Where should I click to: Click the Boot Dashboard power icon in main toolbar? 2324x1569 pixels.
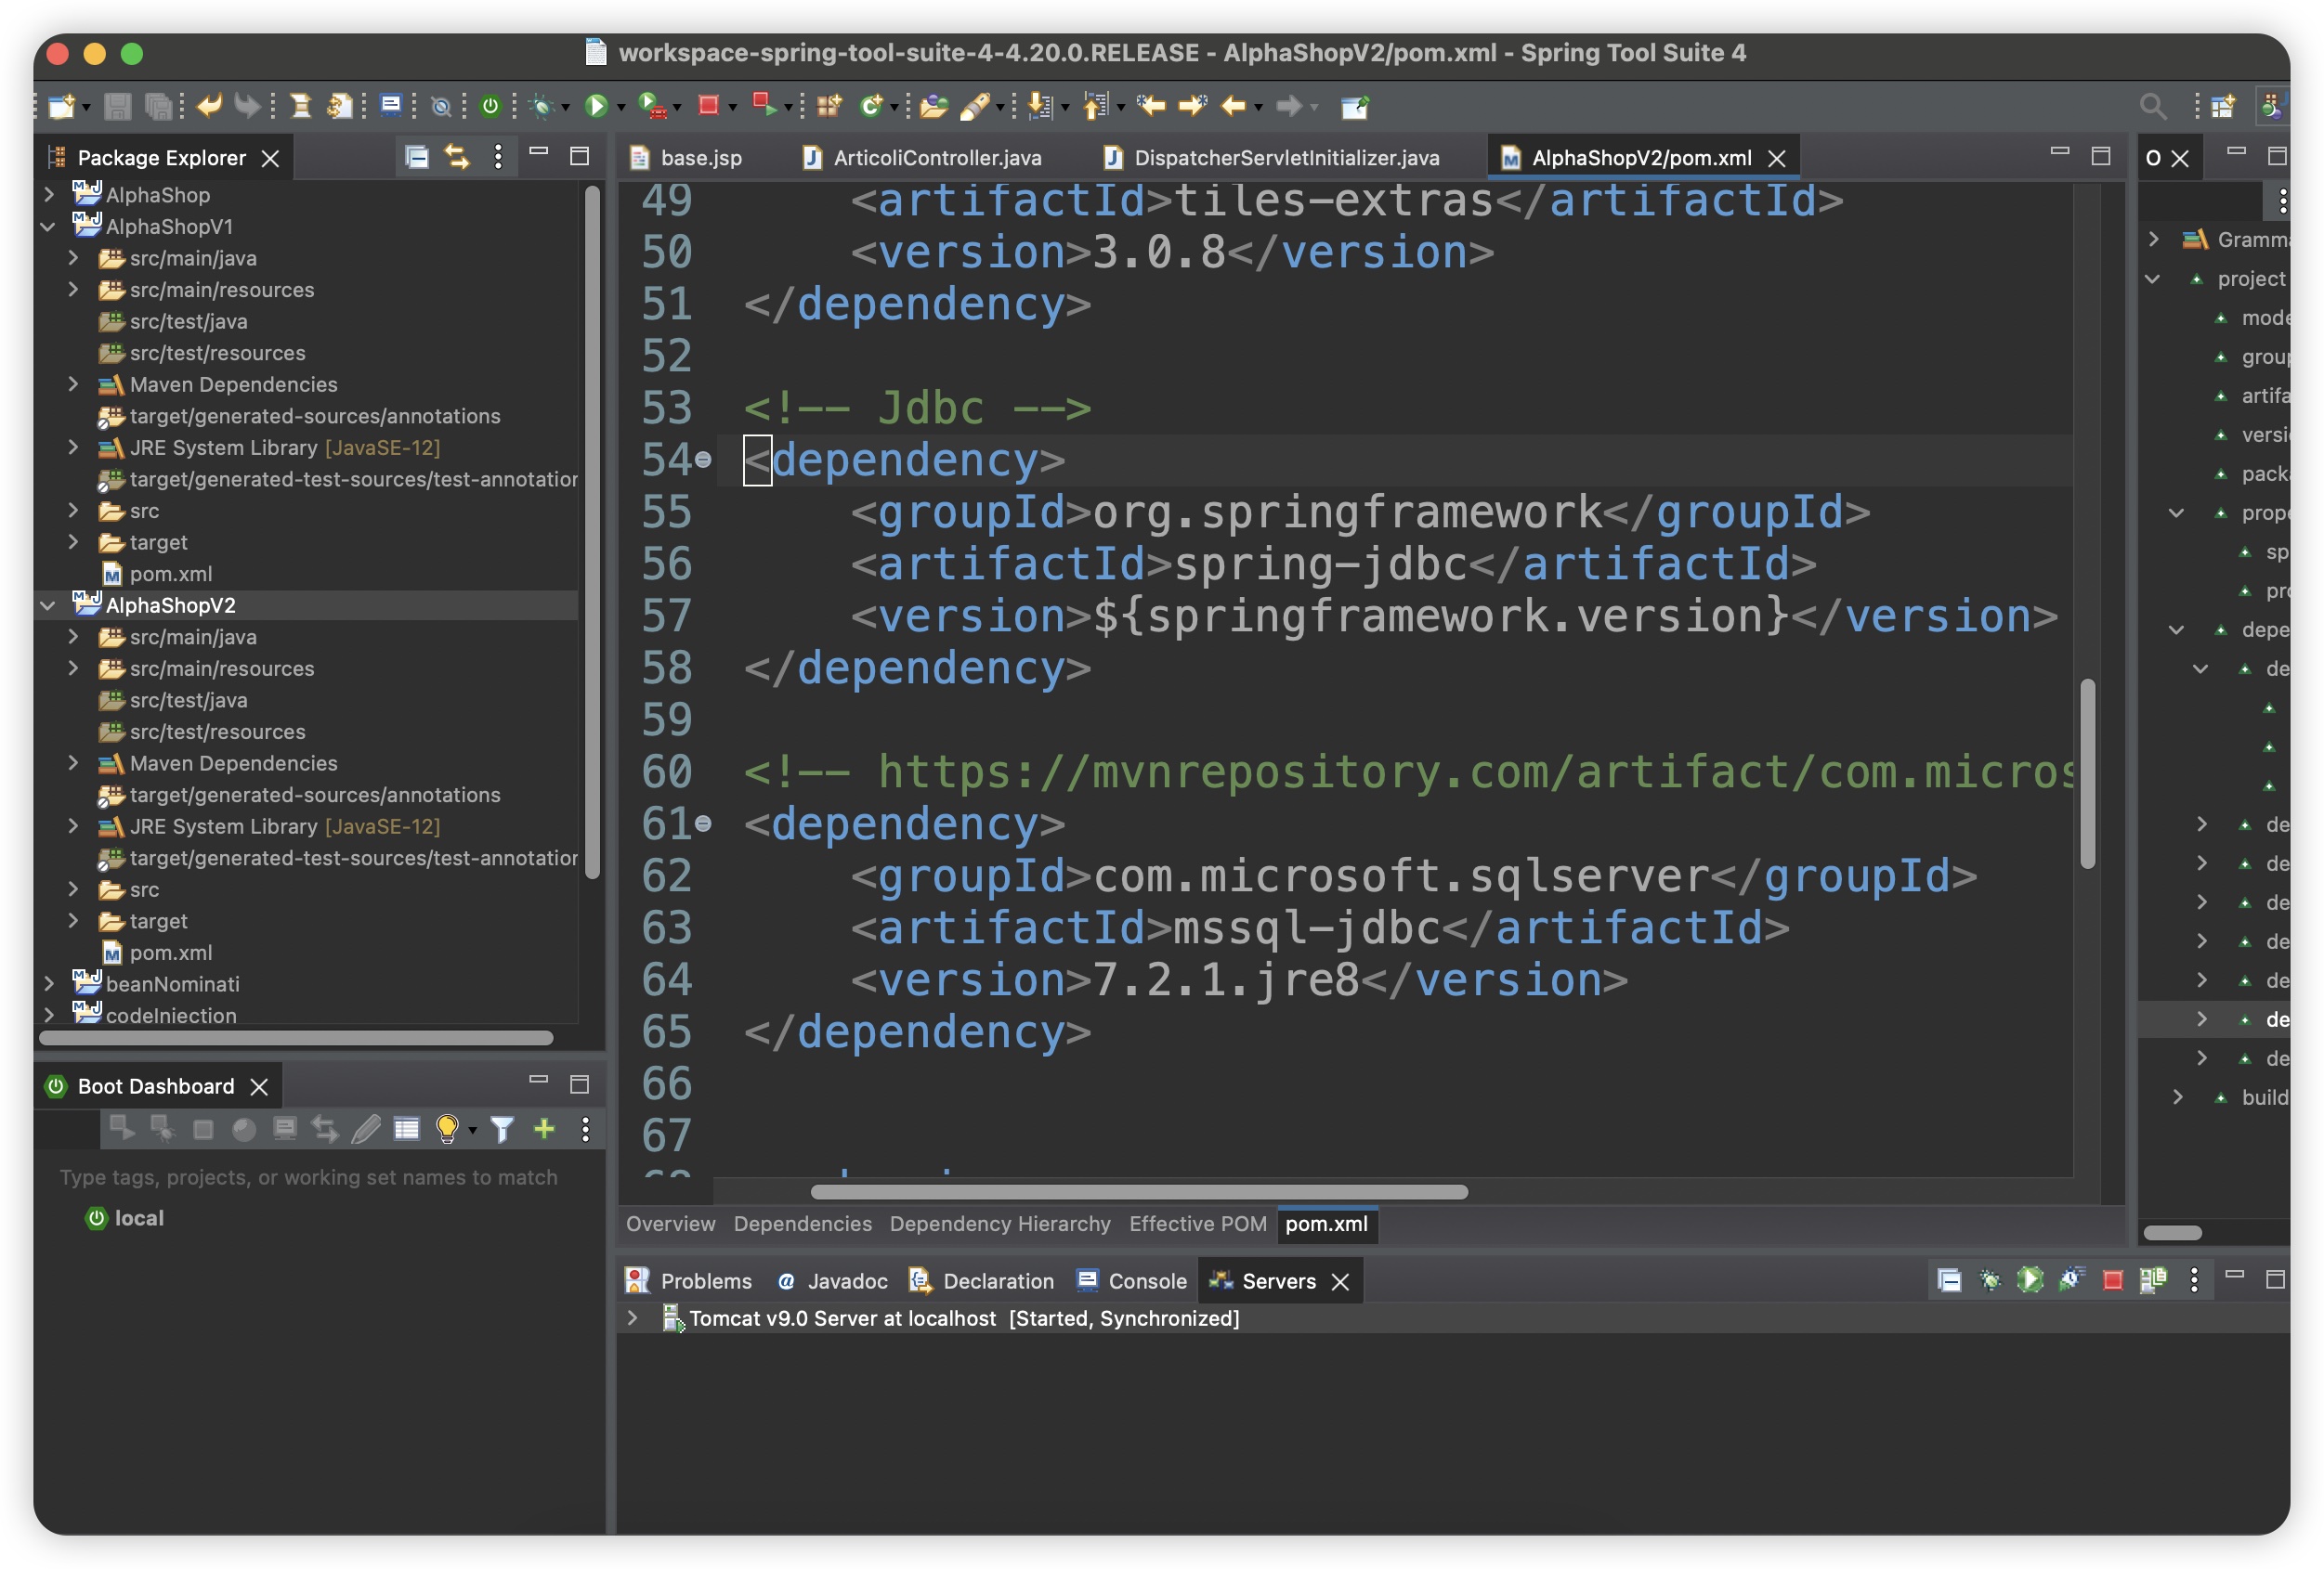(x=490, y=106)
